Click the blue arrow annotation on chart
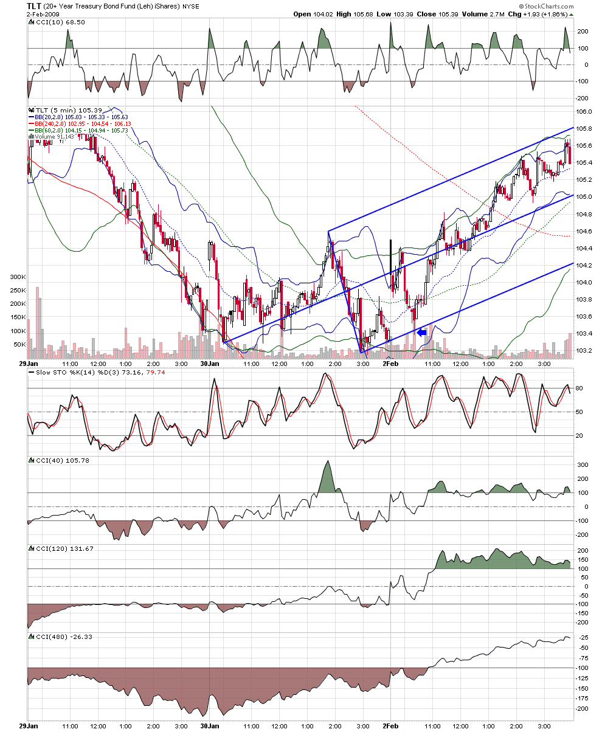 pos(421,333)
